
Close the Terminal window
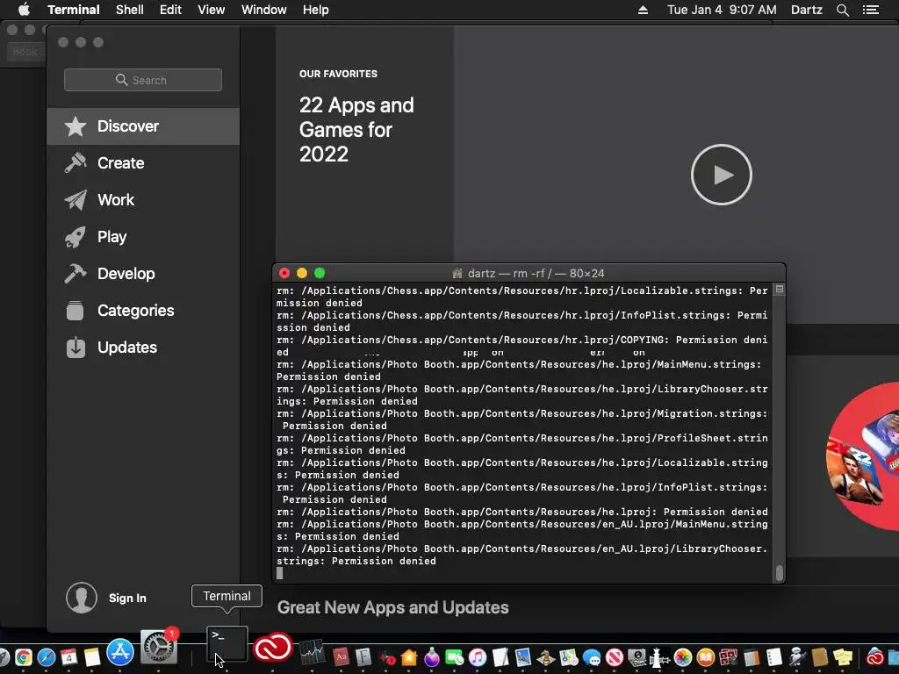284,274
